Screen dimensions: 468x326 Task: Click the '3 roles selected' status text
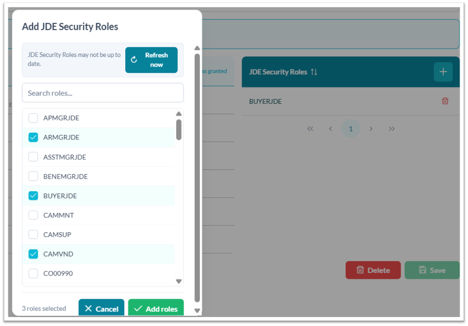tap(44, 309)
